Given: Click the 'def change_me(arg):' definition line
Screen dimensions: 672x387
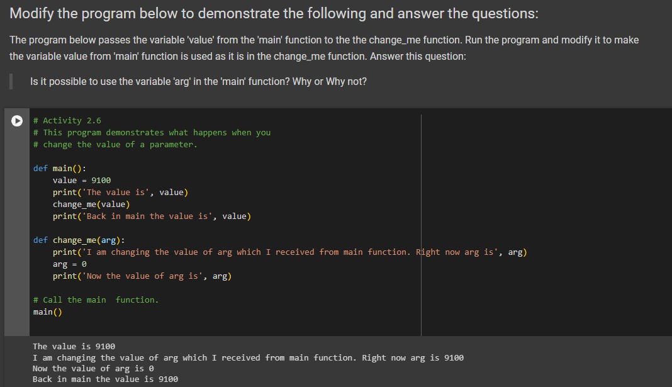Looking at the screenshot, I should pyautogui.click(x=82, y=240).
